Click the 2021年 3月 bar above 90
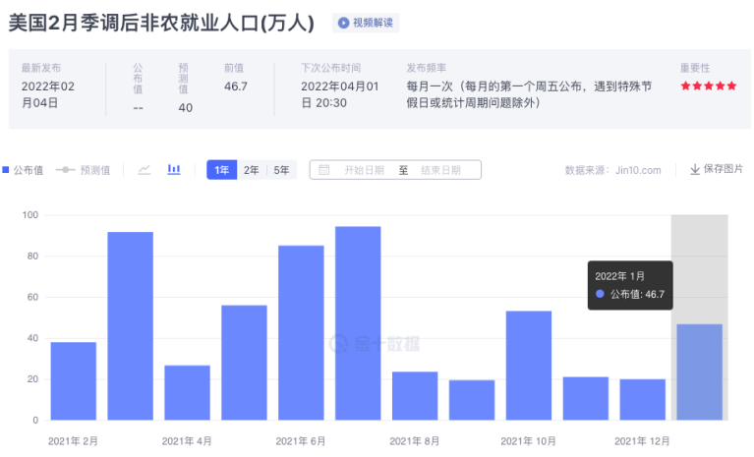Screen dimensions: 754x457 click(131, 326)
